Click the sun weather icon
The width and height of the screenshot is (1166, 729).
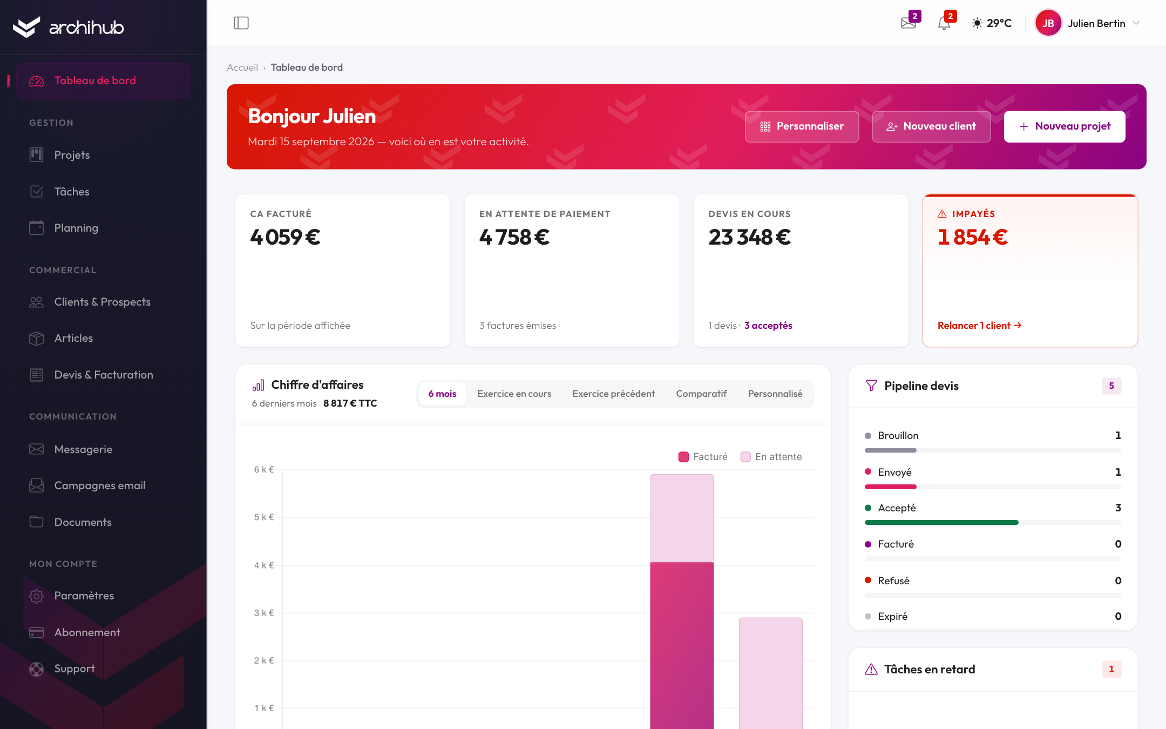977,23
